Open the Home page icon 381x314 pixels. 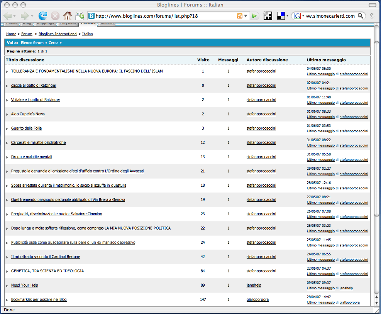pyautogui.click(x=68, y=16)
